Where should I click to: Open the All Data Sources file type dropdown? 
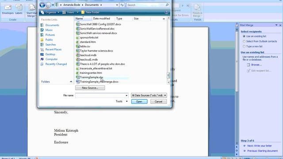tap(149, 95)
